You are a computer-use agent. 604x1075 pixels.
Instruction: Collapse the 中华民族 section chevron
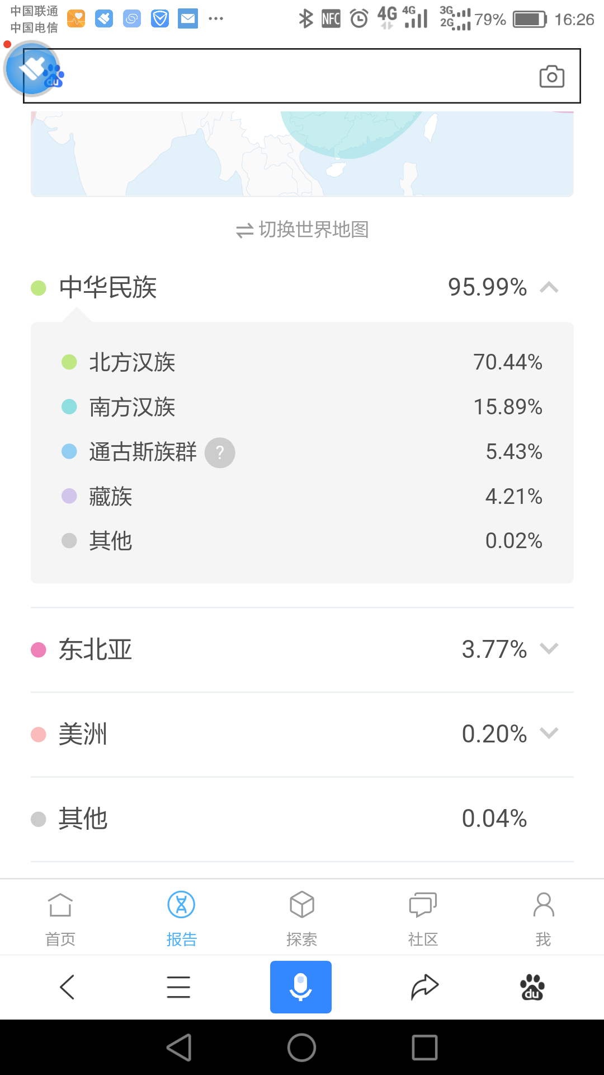549,288
